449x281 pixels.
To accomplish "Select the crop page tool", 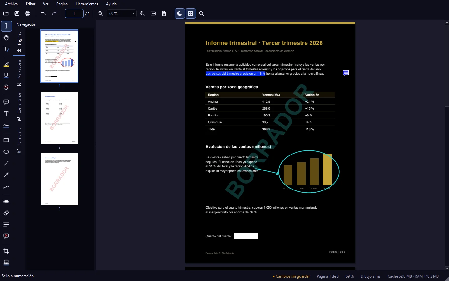I will pyautogui.click(x=6, y=251).
